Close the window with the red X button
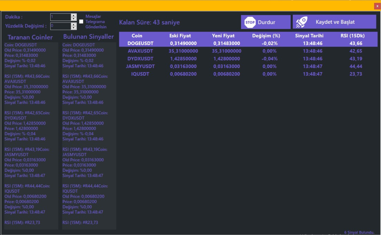 click(377, 6)
